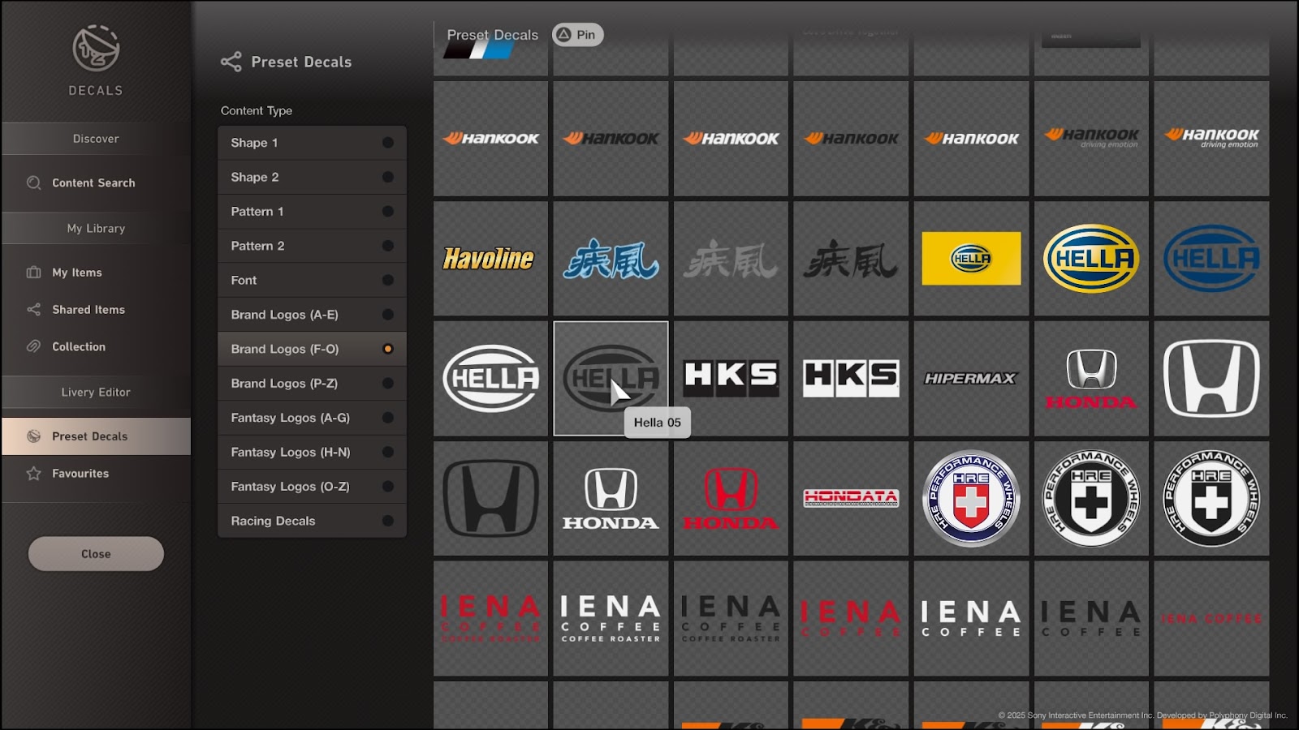Select the large white Honda H emblem
This screenshot has width=1299, height=730.
coord(1211,379)
